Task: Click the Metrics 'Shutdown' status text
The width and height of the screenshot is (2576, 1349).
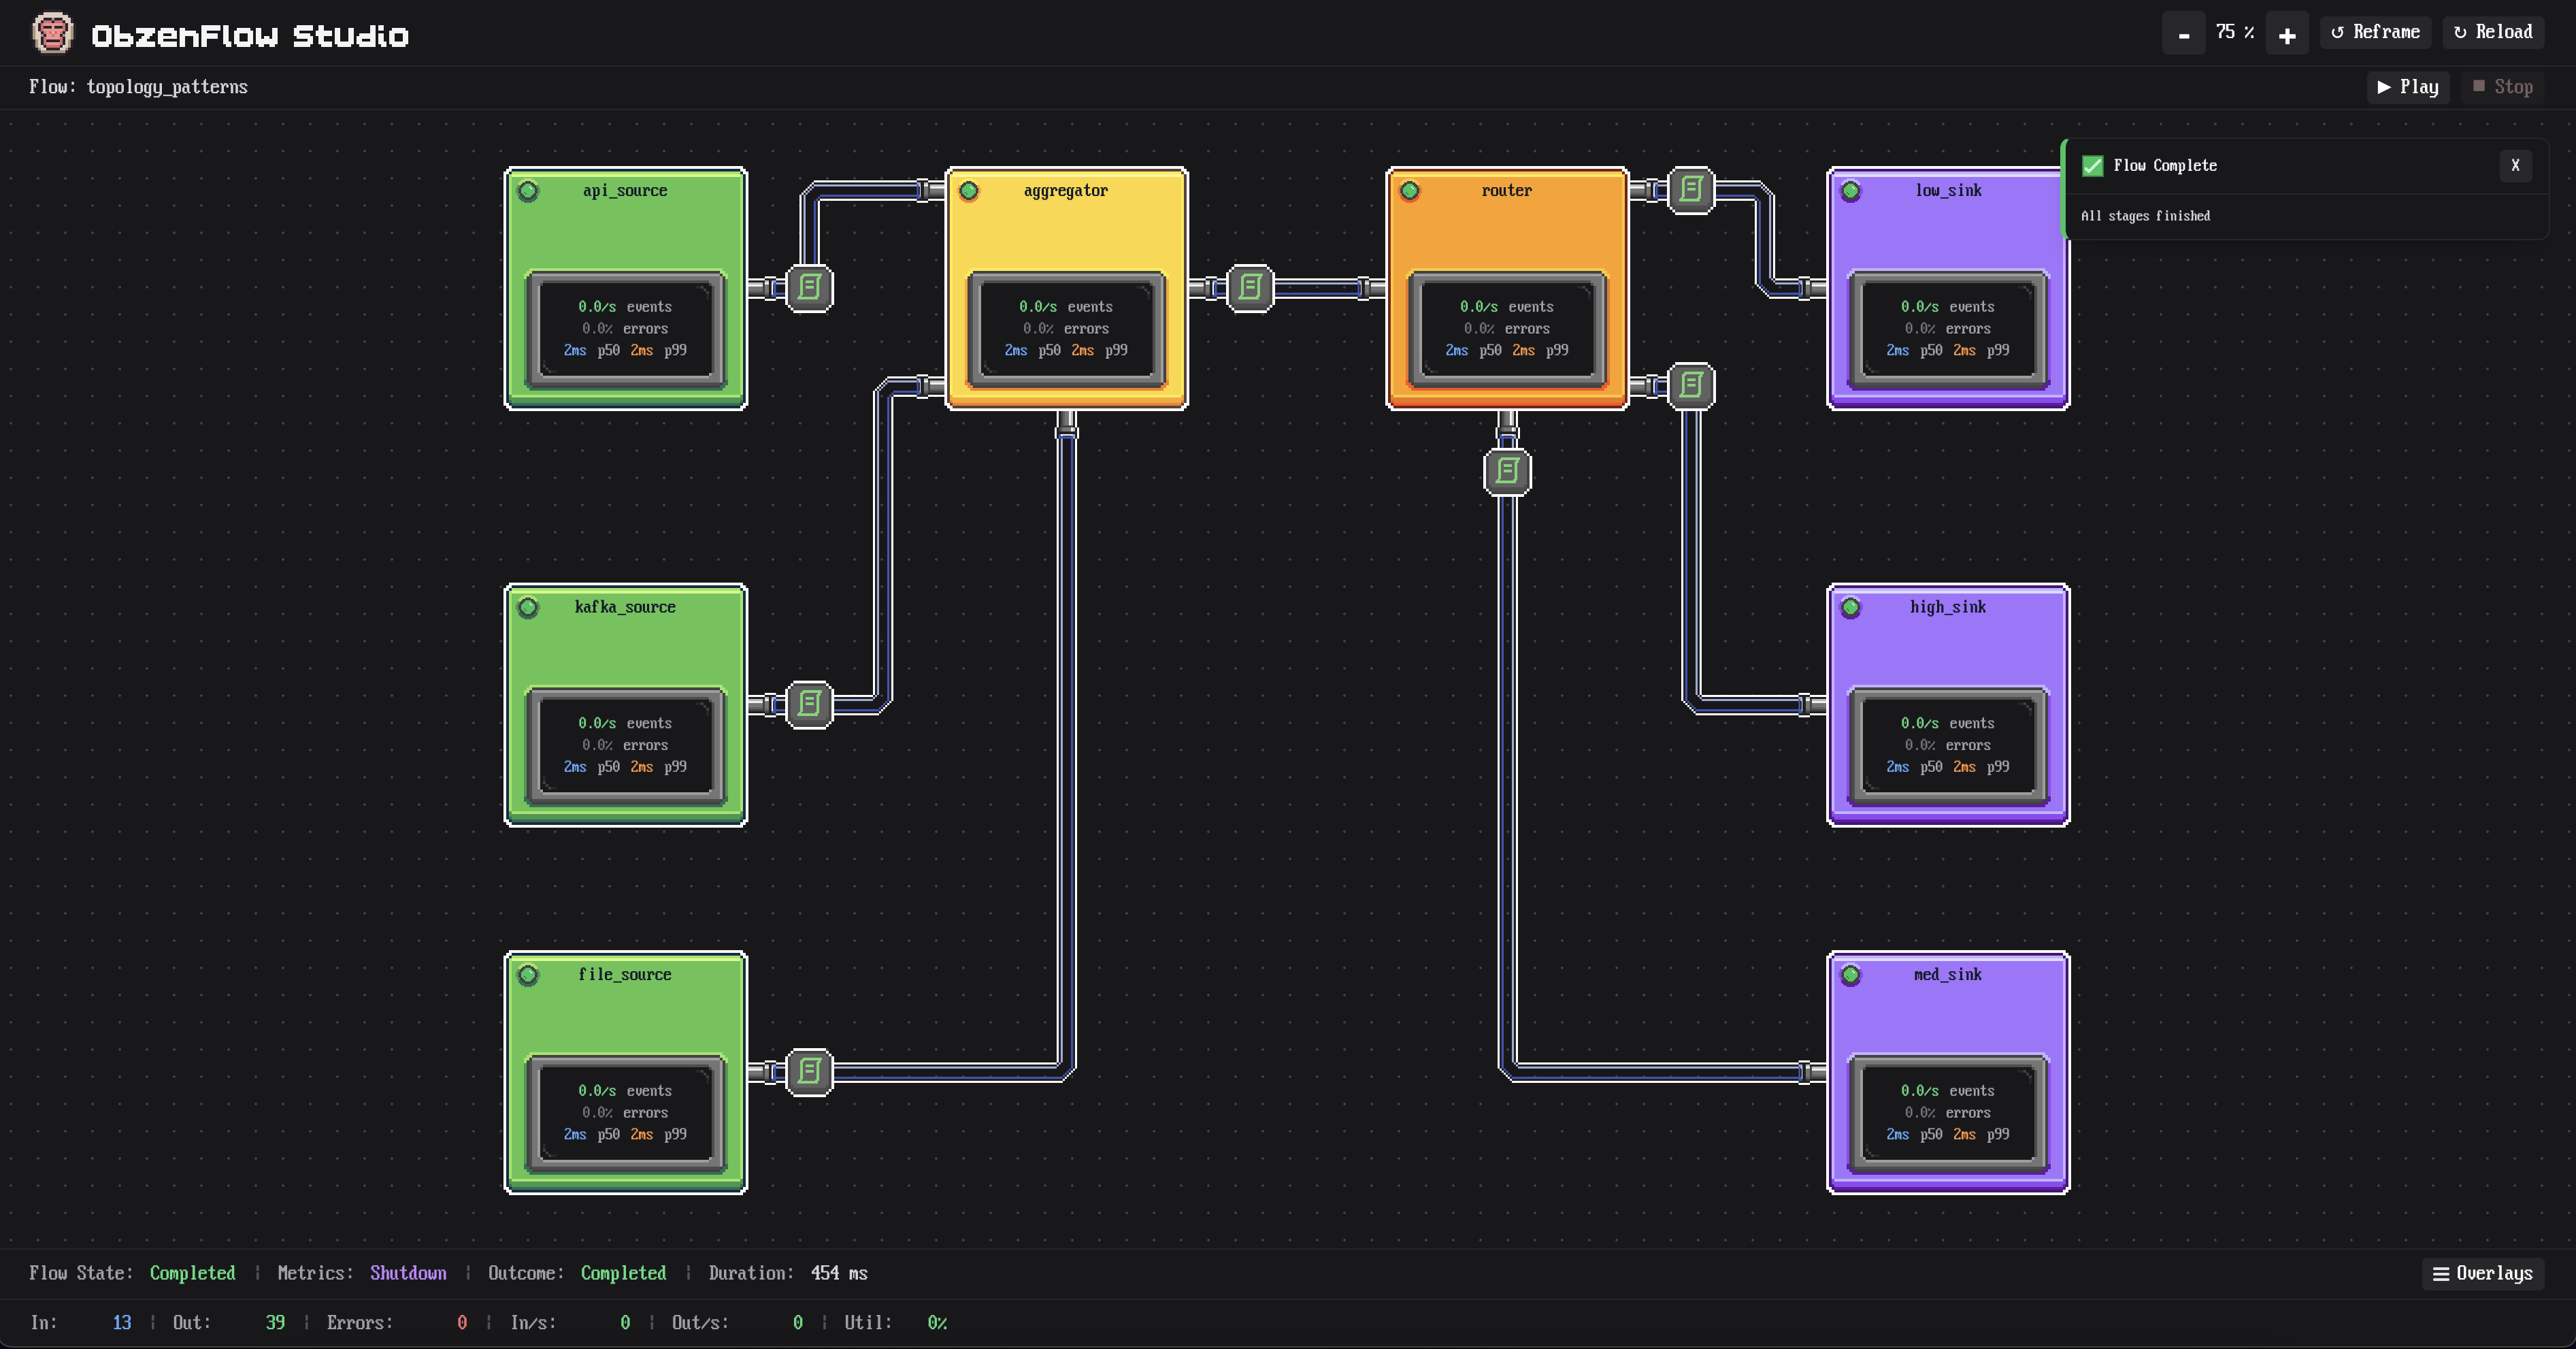Action: [x=408, y=1273]
